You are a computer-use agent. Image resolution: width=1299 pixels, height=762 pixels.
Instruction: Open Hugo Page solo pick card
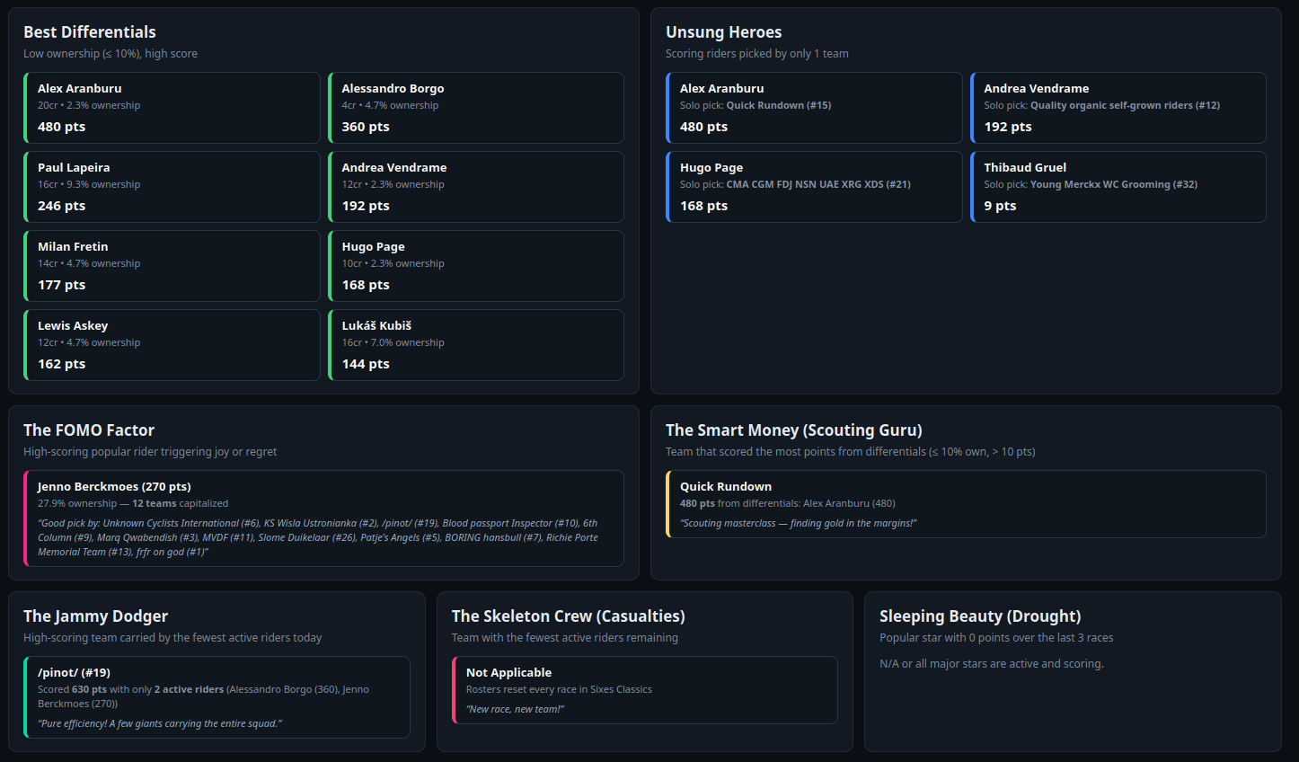tap(814, 187)
